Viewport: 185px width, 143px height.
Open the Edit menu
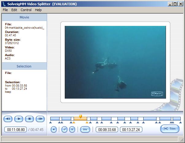pyautogui.click(x=14, y=10)
